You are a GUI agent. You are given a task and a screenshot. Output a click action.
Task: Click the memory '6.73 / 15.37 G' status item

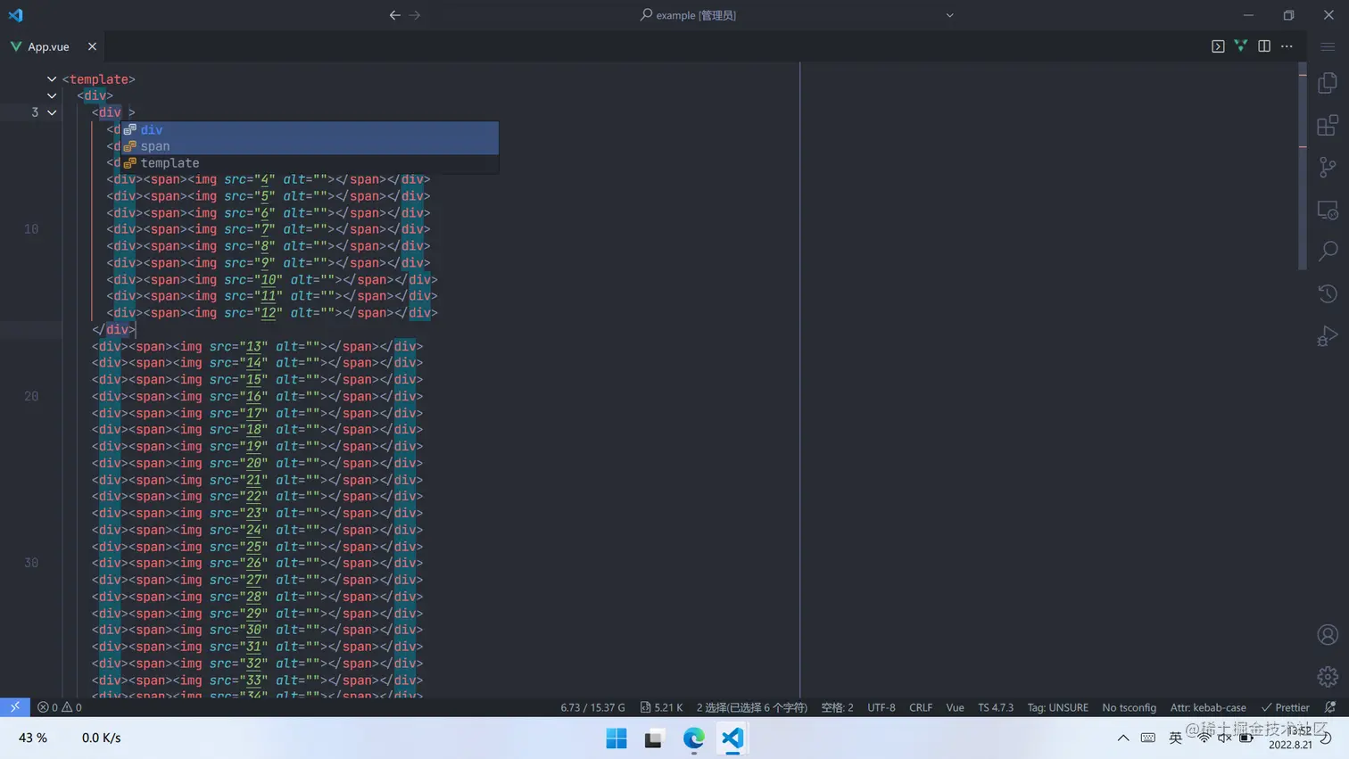592,707
